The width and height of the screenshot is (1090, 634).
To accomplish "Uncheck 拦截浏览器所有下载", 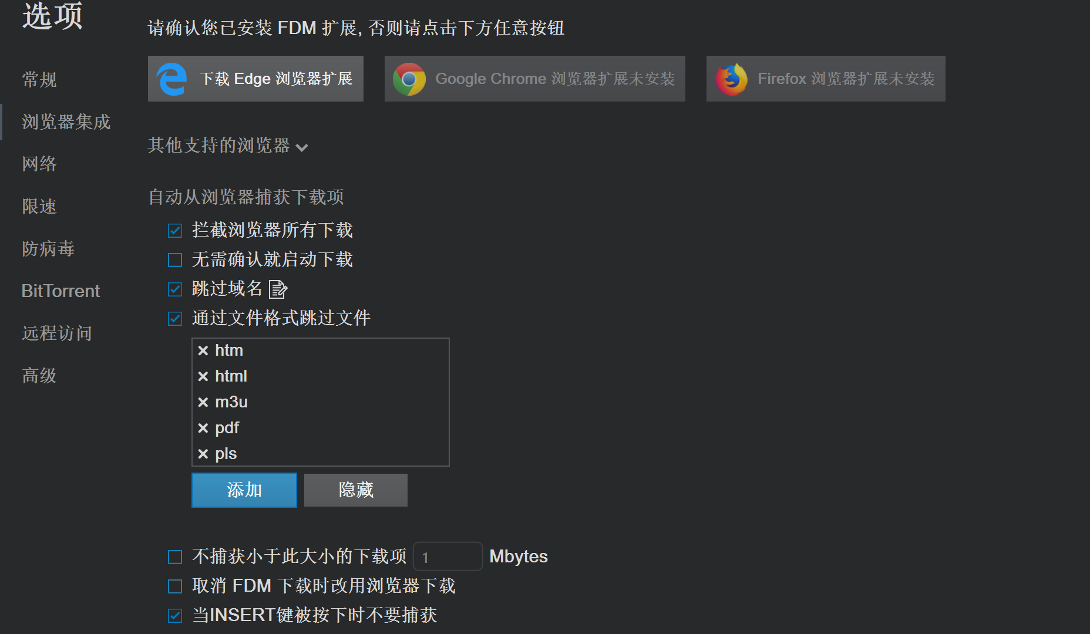I will coord(174,230).
